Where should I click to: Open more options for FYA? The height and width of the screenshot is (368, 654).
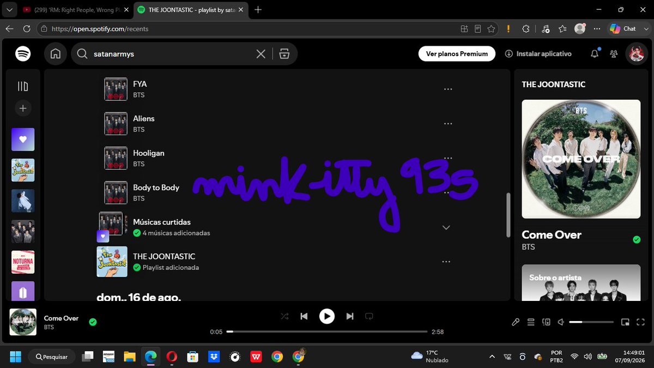(x=448, y=89)
